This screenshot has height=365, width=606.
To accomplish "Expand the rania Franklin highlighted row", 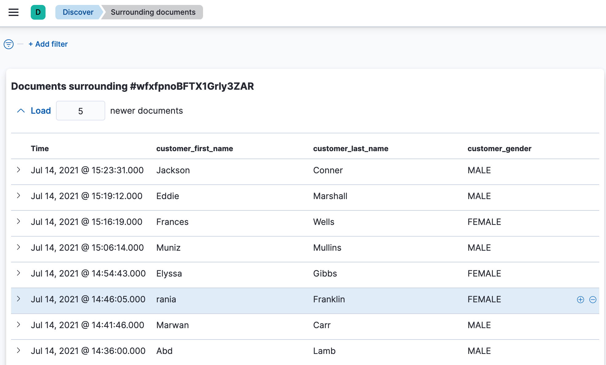I will point(19,299).
